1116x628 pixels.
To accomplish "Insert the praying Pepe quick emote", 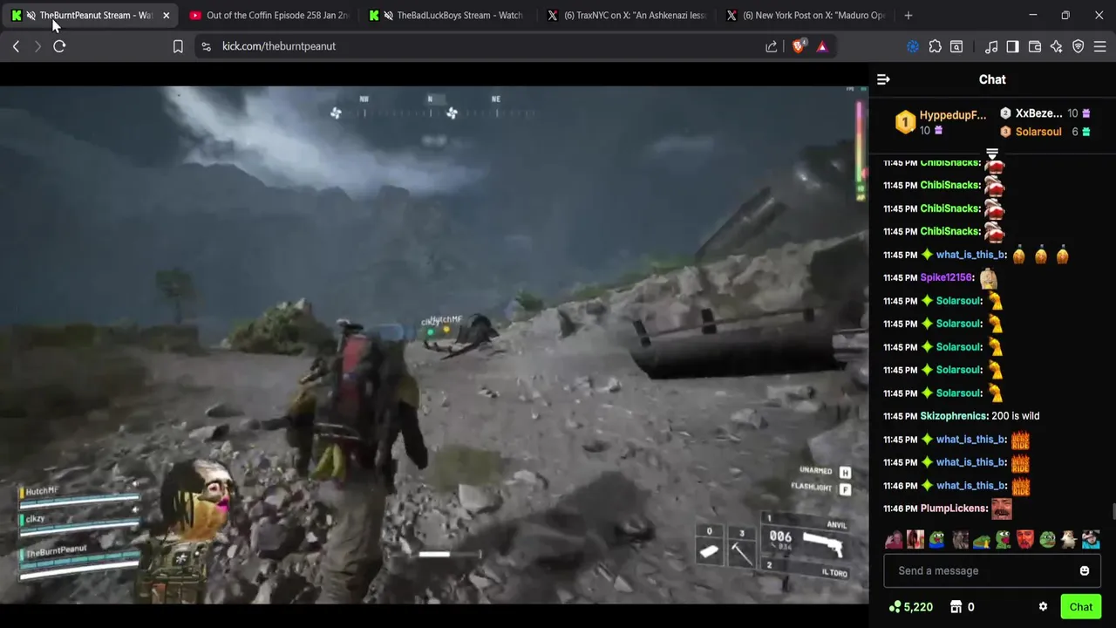I will point(982,540).
